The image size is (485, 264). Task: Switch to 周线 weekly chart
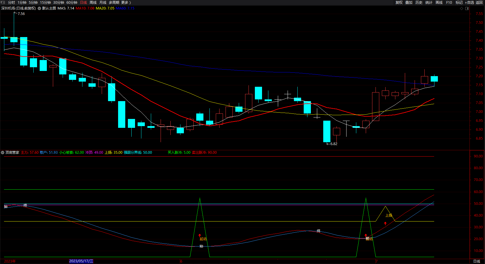coord(93,3)
